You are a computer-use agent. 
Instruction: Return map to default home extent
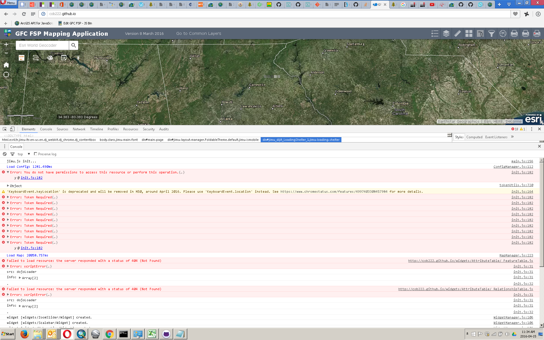[x=6, y=65]
